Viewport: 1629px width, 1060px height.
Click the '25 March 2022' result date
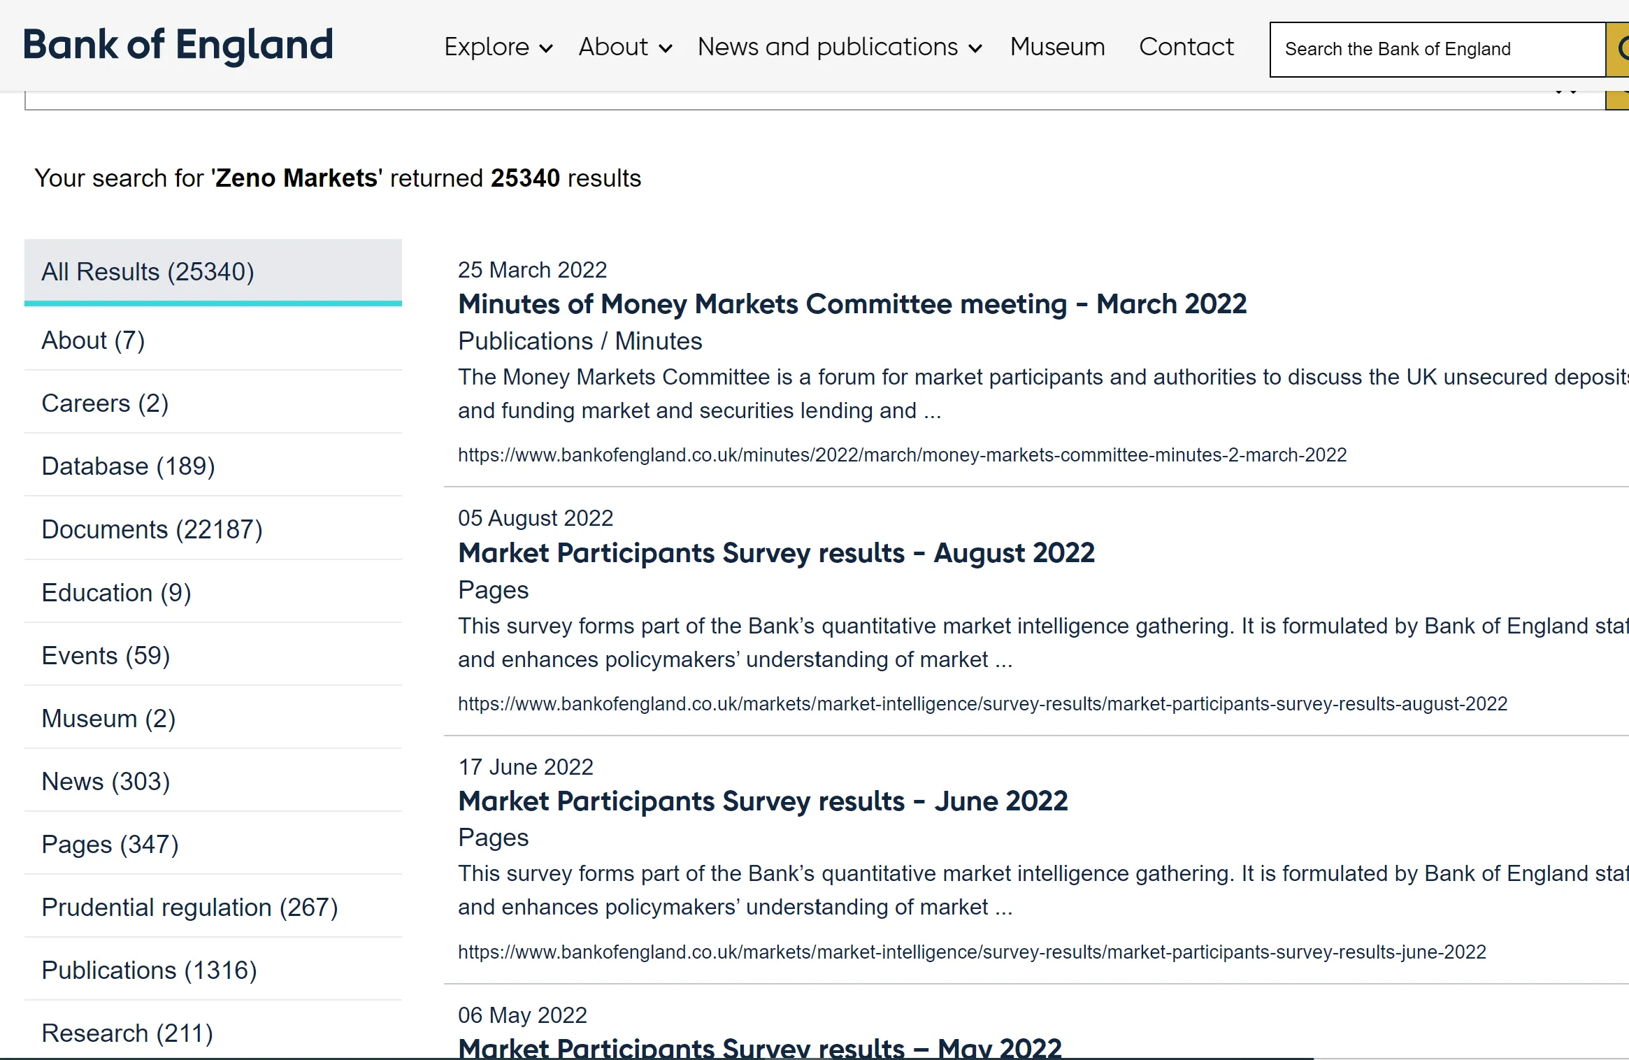click(x=532, y=270)
